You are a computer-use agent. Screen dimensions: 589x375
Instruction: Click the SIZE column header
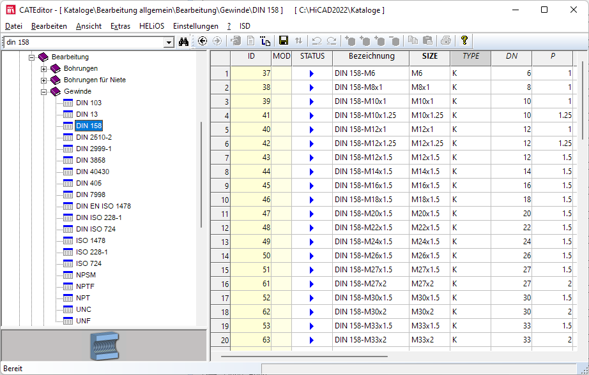[430, 56]
